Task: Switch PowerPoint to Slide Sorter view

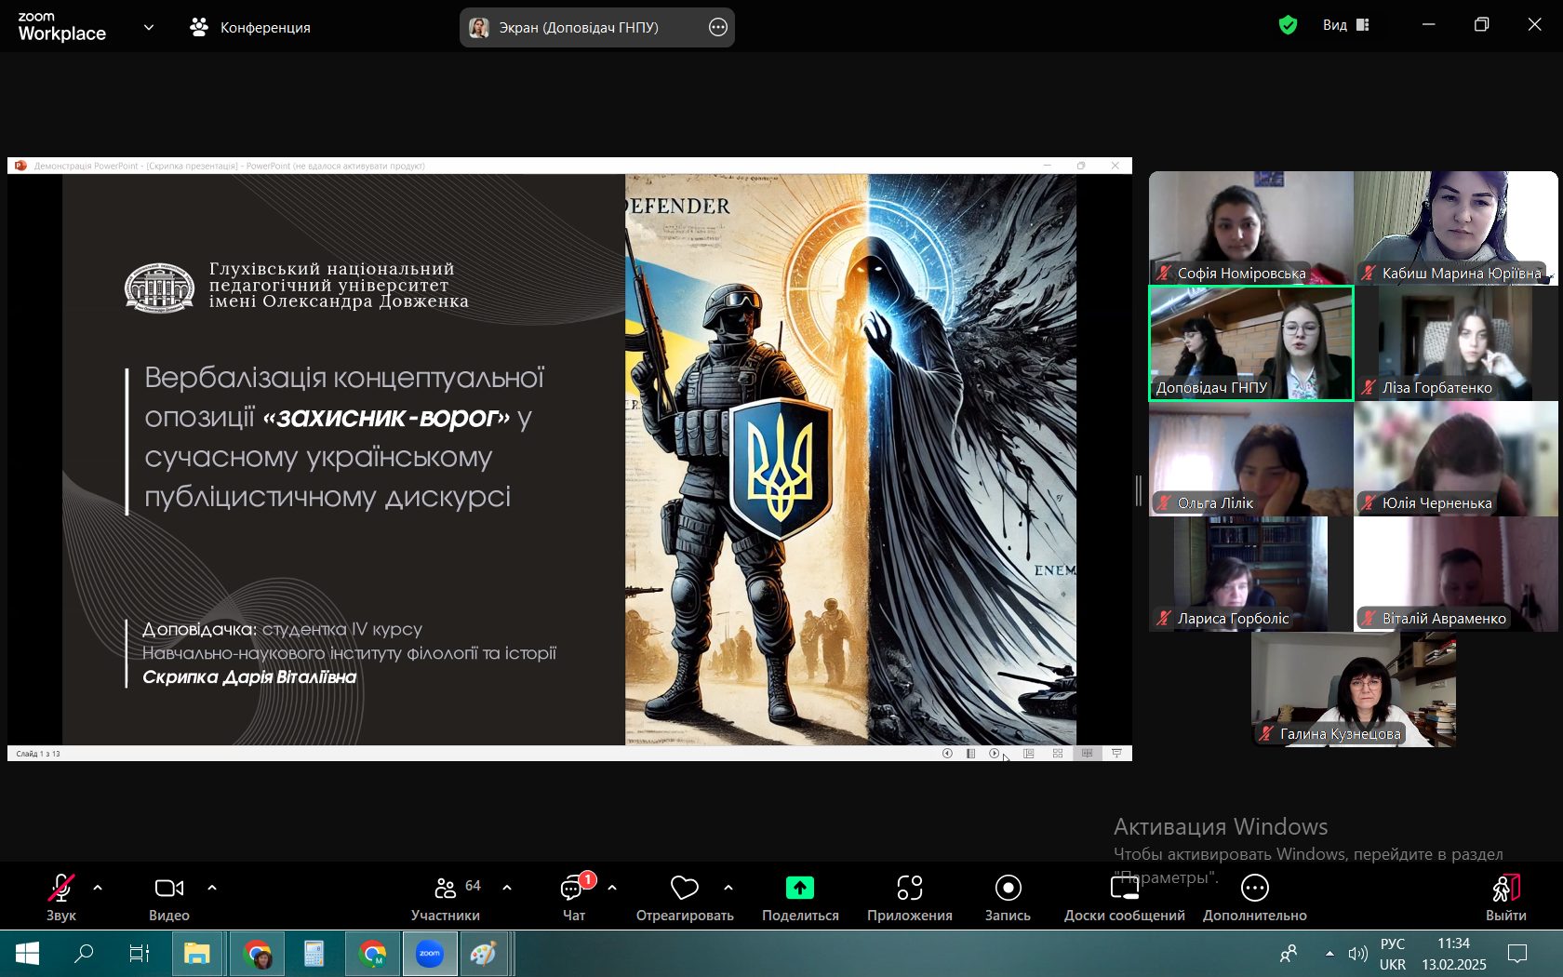Action: point(1058,754)
